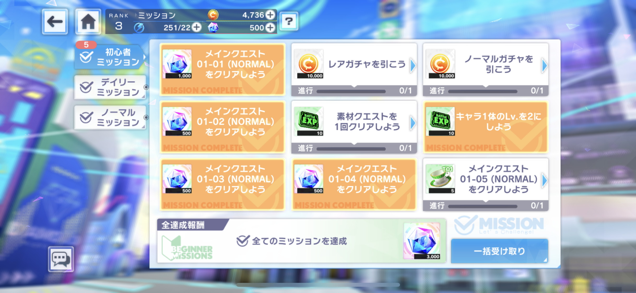Switch to デイリーミッション tab
This screenshot has width=636, height=293.
(x=110, y=87)
